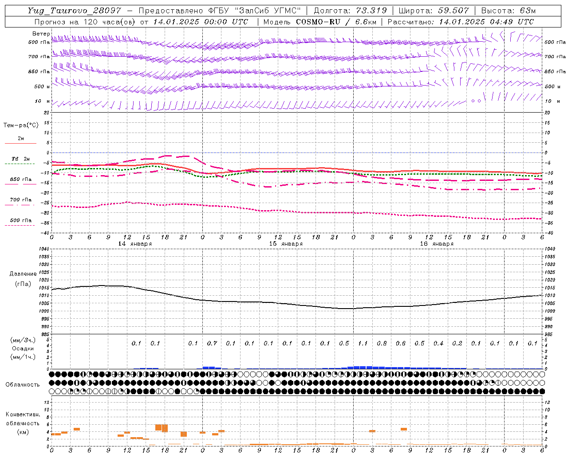568x454 pixels.
Task: Click the 1.1 precipitation value
Action: click(x=363, y=344)
